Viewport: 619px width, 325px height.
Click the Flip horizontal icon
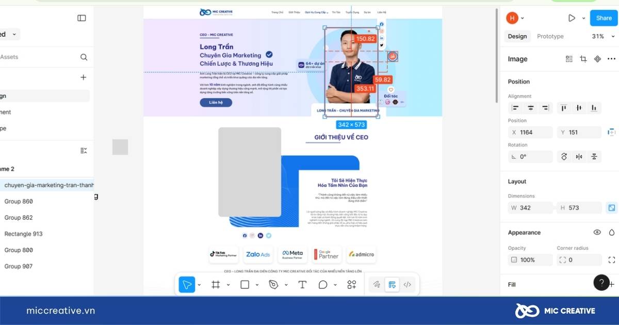coord(579,157)
